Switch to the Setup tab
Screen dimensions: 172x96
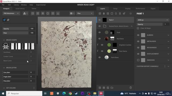(115, 9)
